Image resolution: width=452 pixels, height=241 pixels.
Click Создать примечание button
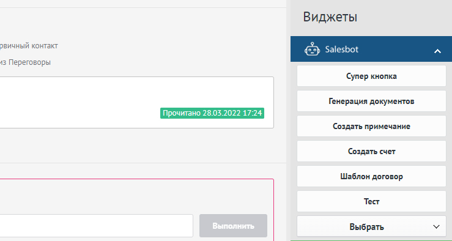[371, 126]
